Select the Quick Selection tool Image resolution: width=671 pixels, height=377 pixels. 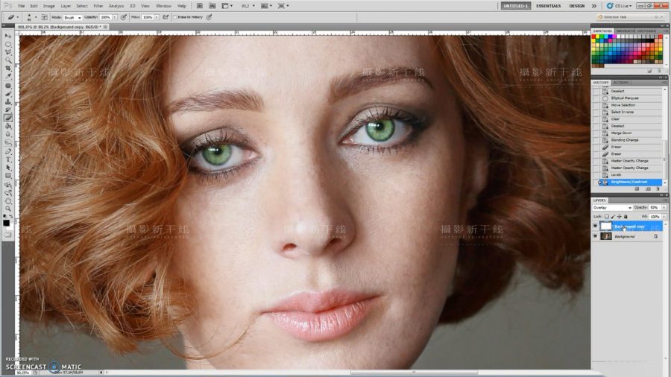coord(8,60)
